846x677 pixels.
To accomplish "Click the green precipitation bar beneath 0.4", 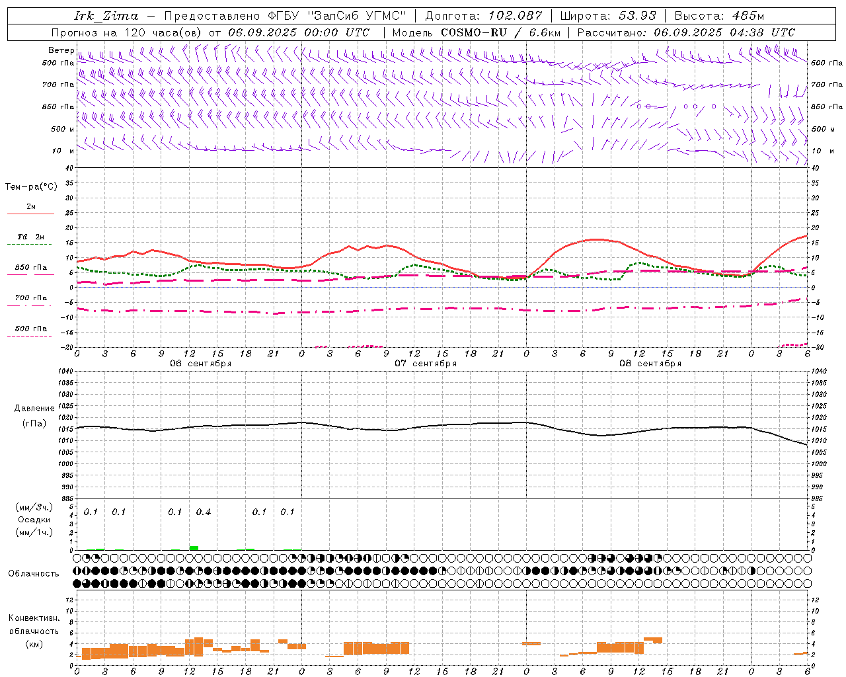I will click(x=194, y=548).
